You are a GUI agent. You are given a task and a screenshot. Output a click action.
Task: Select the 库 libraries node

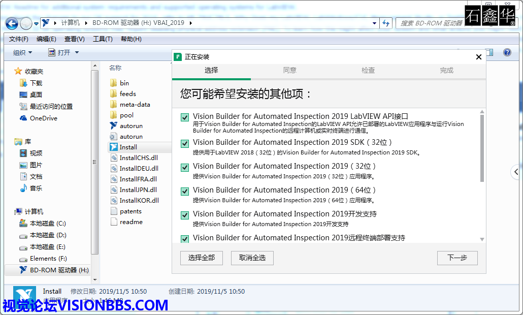coord(23,141)
